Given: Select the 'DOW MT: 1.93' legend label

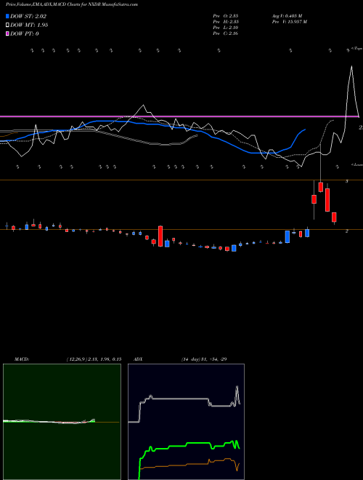Looking at the screenshot, I should pos(29,25).
